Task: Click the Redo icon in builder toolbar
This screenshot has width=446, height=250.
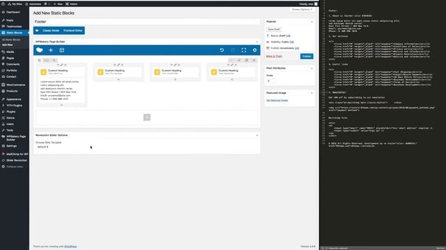Action: (233, 50)
